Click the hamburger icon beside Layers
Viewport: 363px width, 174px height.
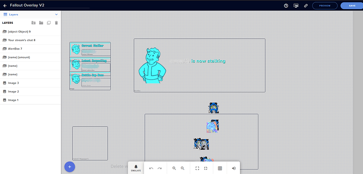(x=5, y=14)
